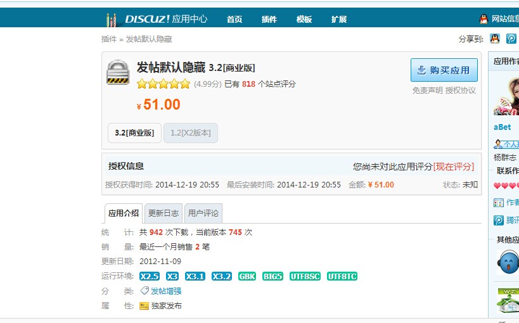The height and width of the screenshot is (323, 519).
Task: Select the 1.2[X2版本] version tab
Action: coord(191,133)
